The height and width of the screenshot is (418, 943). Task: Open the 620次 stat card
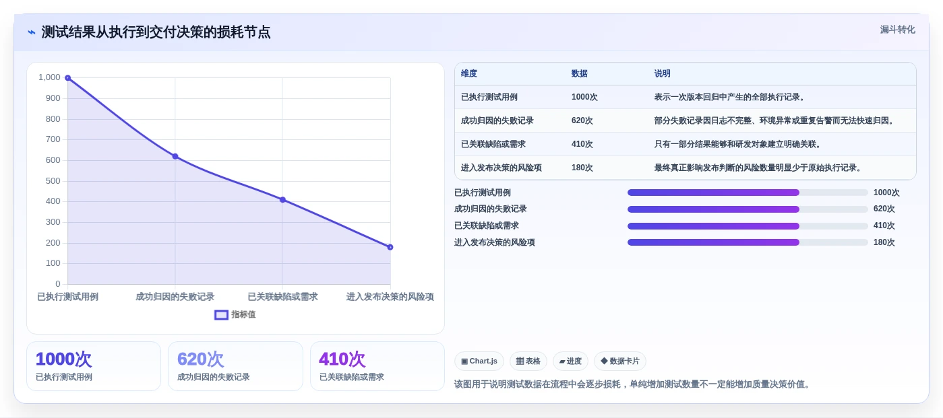click(x=235, y=366)
